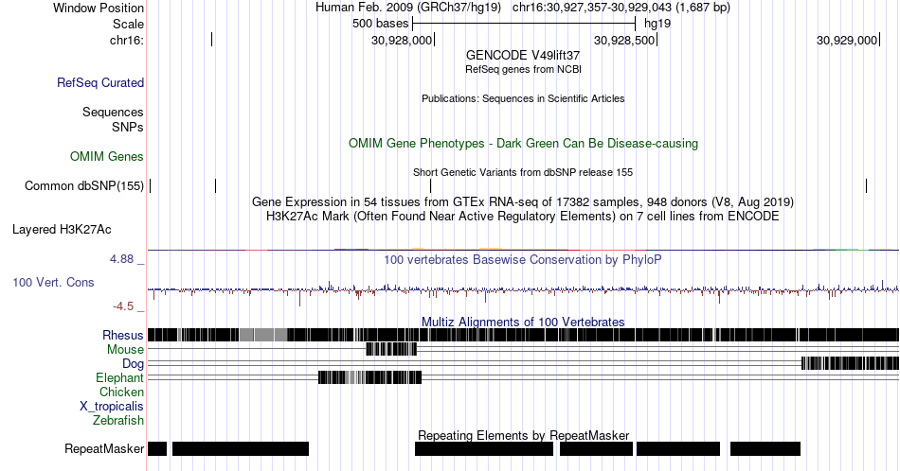Click the Short Genetic Variants from dbSNP title

(x=523, y=172)
